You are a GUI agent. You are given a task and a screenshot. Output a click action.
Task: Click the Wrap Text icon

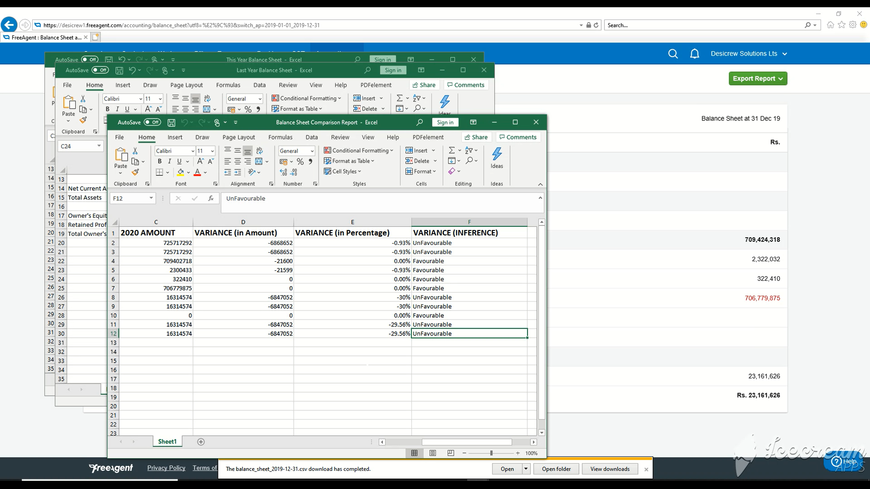259,150
